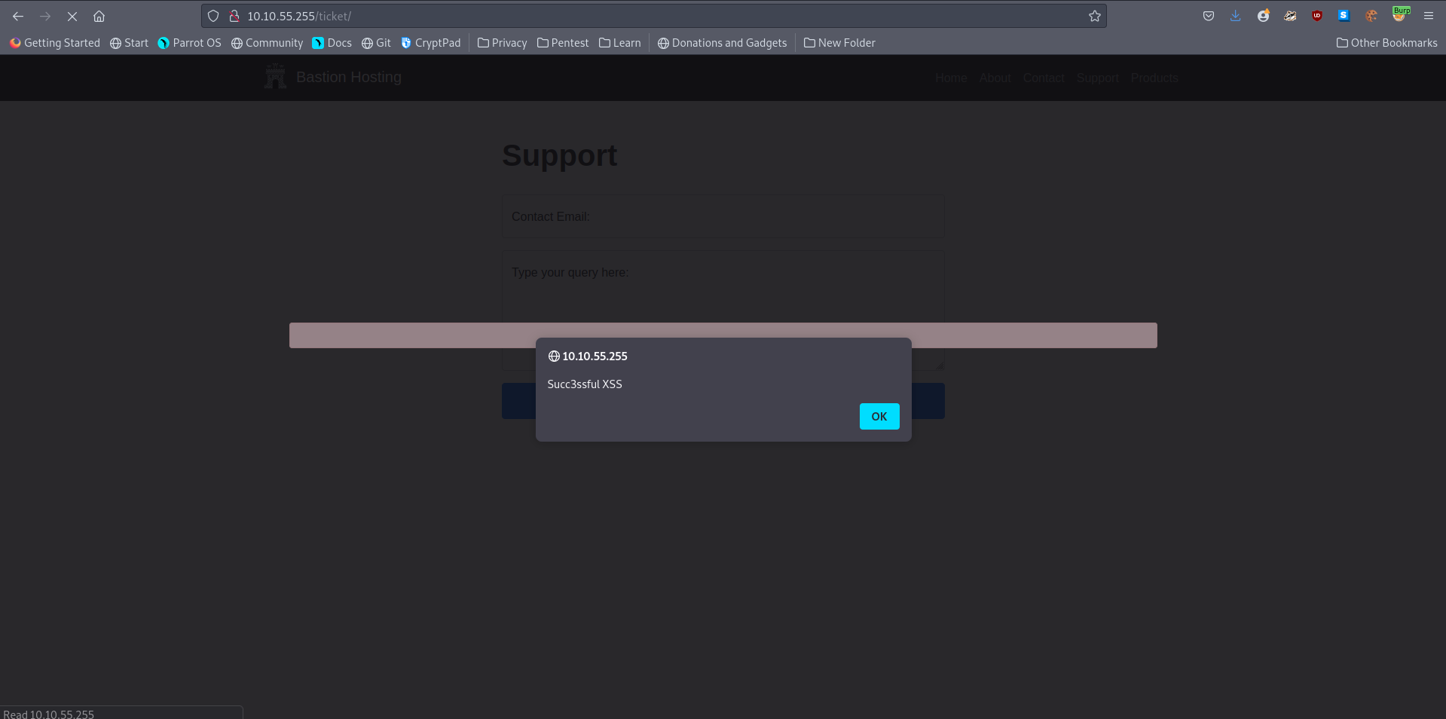Bookmark this page with the star icon
The width and height of the screenshot is (1446, 719).
click(1094, 16)
